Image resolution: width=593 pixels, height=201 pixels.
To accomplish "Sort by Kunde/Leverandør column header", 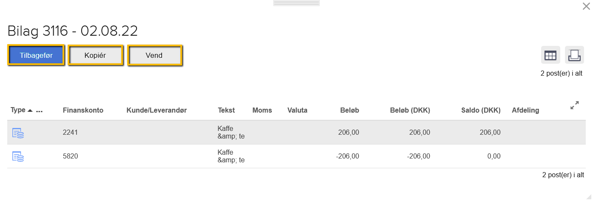I will (x=157, y=110).
